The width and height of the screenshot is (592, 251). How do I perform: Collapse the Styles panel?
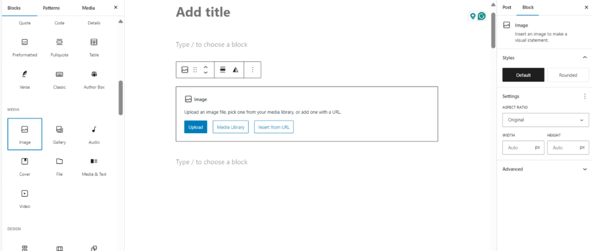point(585,58)
